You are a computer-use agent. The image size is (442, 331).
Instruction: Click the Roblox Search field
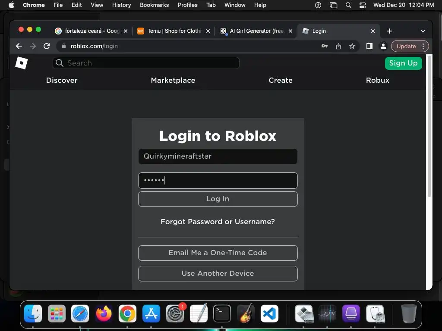pos(146,63)
